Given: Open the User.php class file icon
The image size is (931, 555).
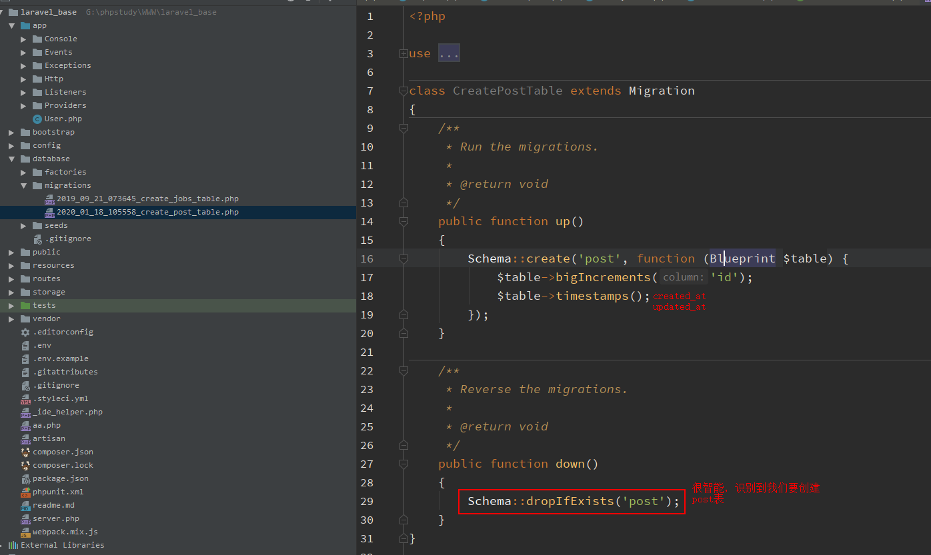Looking at the screenshot, I should tap(37, 119).
